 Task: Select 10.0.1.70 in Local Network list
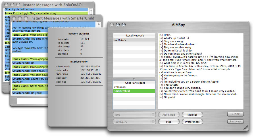coord(134,40)
